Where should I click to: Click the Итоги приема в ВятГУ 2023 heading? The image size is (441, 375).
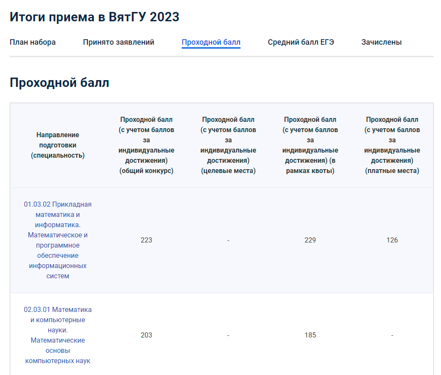[95, 17]
